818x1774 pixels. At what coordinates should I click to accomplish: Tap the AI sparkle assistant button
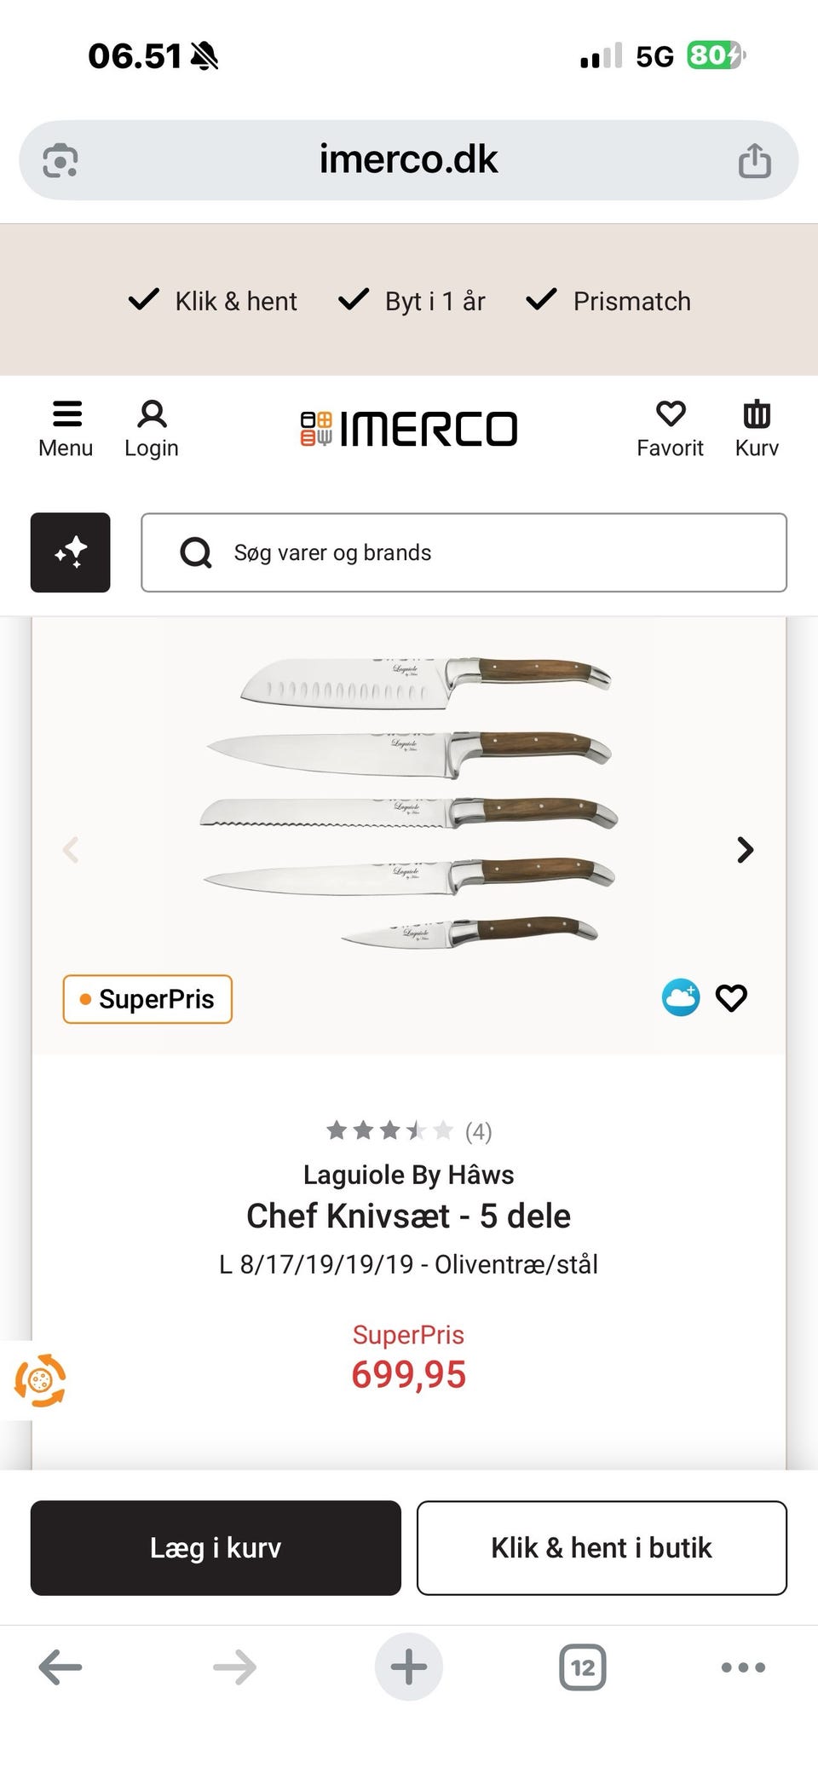(71, 552)
